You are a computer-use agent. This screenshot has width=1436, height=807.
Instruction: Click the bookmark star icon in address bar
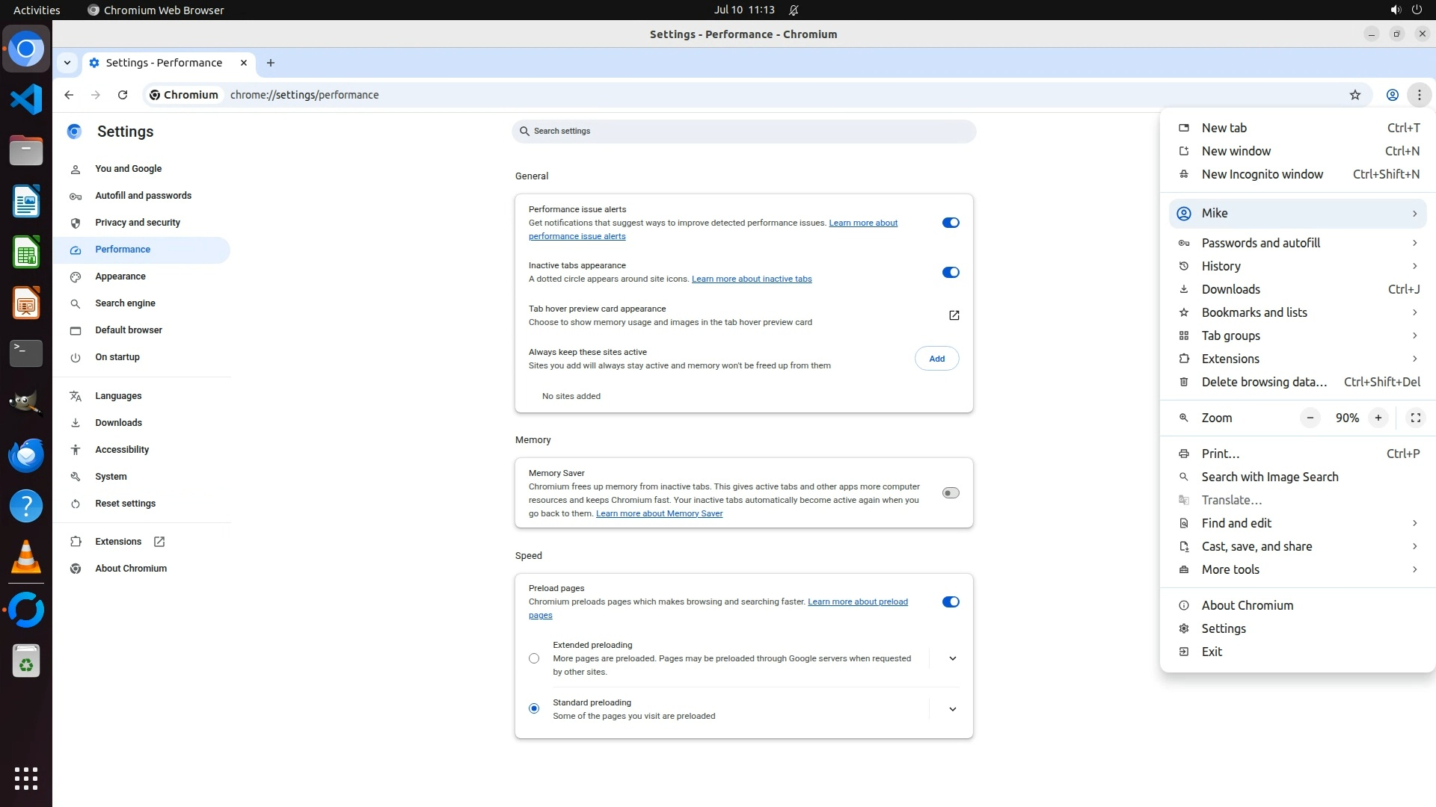(x=1354, y=95)
